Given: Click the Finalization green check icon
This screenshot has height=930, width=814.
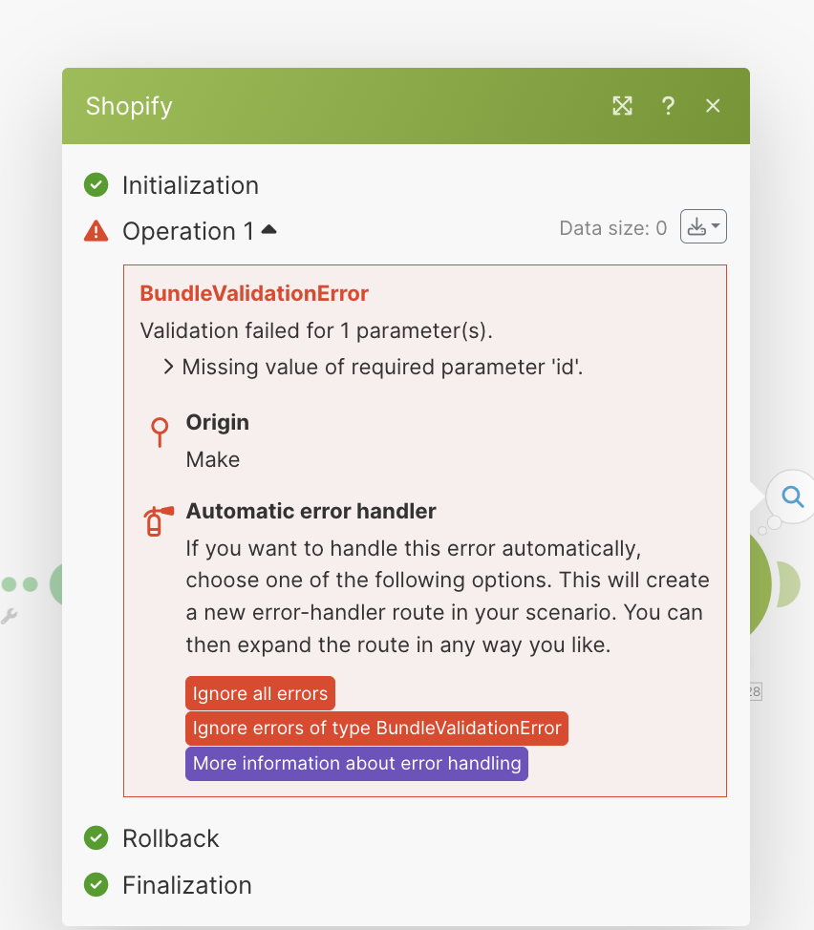Looking at the screenshot, I should (96, 885).
